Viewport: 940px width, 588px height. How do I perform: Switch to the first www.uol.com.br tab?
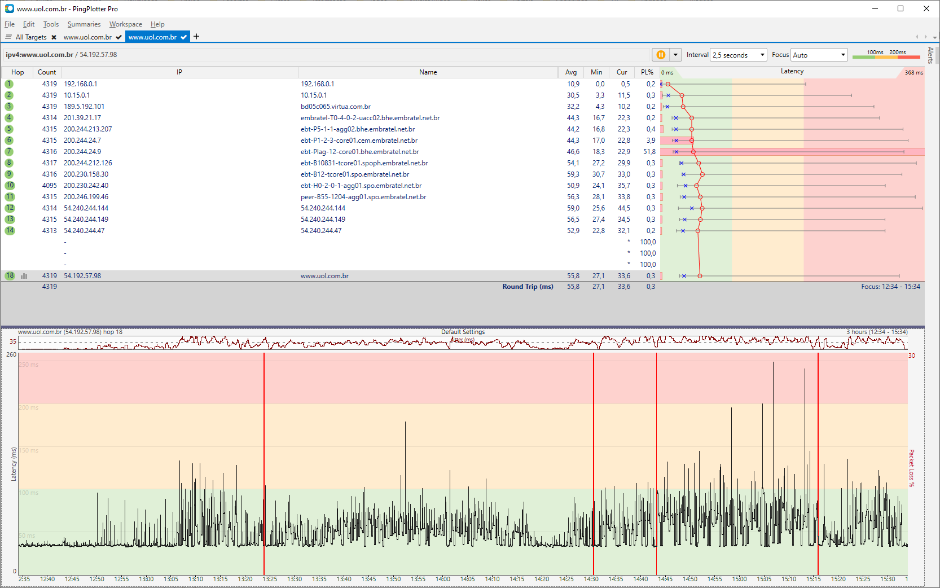tap(87, 37)
